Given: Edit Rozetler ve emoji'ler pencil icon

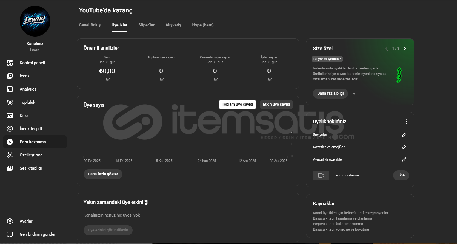Looking at the screenshot, I should coord(404,147).
